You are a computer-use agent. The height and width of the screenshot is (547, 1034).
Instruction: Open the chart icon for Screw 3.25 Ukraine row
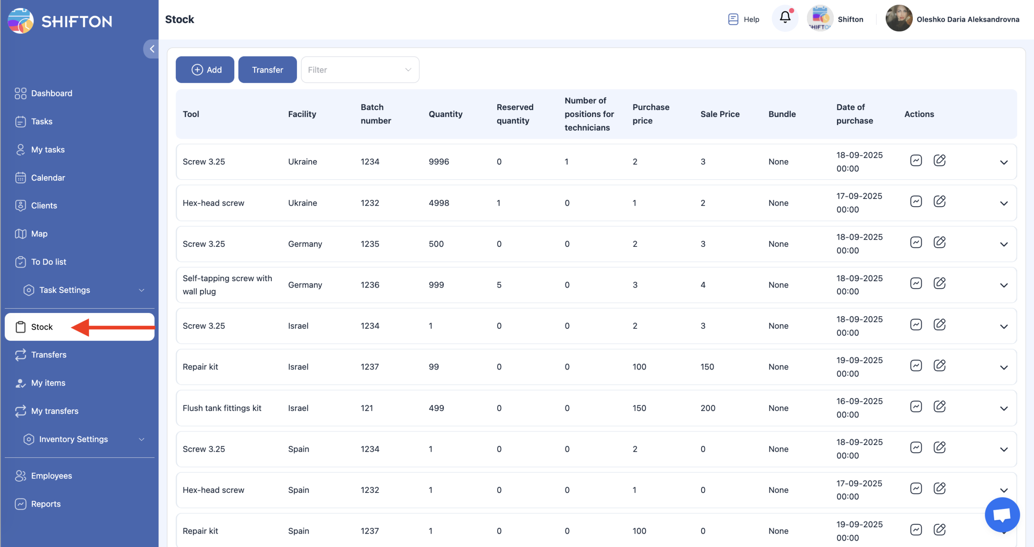pyautogui.click(x=916, y=161)
